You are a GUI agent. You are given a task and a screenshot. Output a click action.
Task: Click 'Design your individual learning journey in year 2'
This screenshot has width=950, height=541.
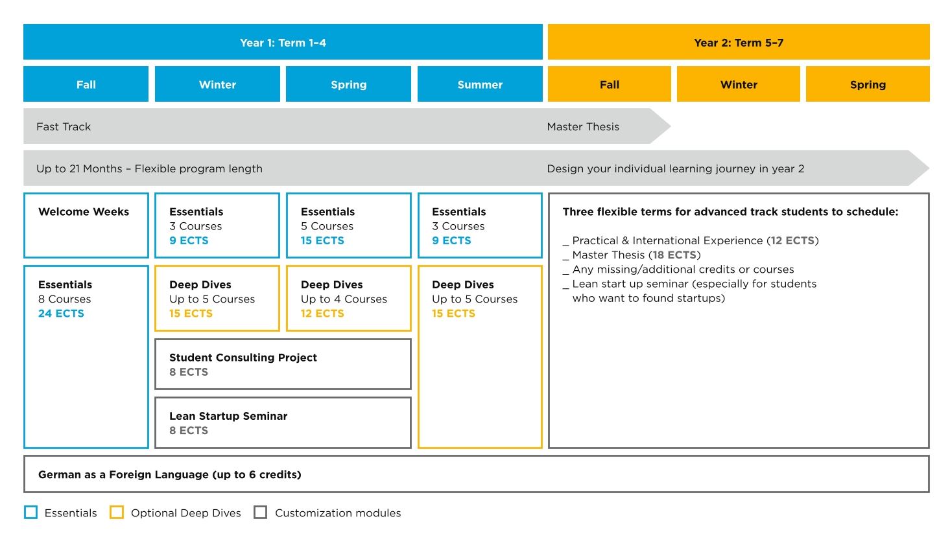(676, 168)
